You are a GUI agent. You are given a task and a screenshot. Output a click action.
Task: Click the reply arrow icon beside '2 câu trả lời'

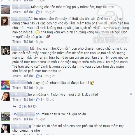[x=15, y=106]
